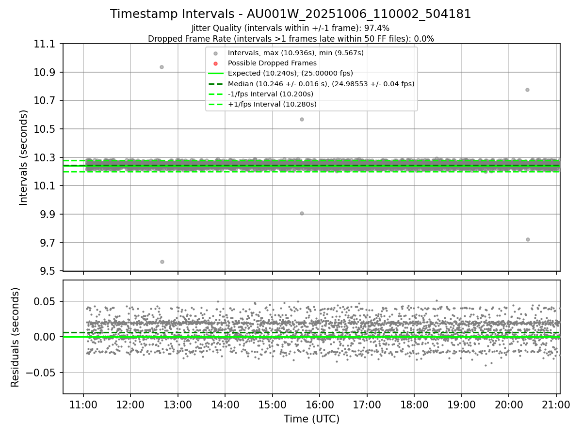Click legend entry 'Intervals, max (10.936s), min (9.567s)'
This screenshot has width=582, height=436.
296,53
